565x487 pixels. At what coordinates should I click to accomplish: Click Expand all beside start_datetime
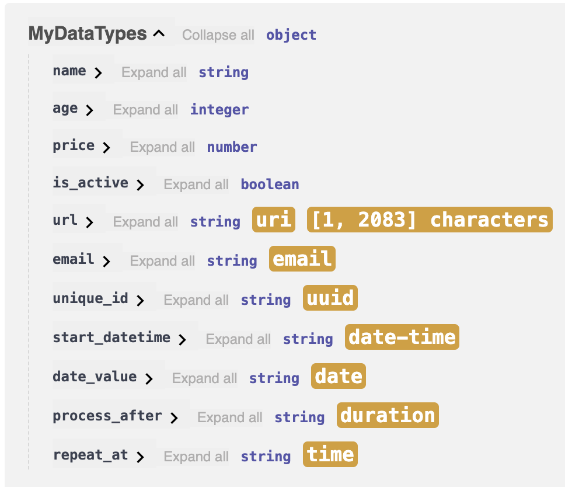238,339
